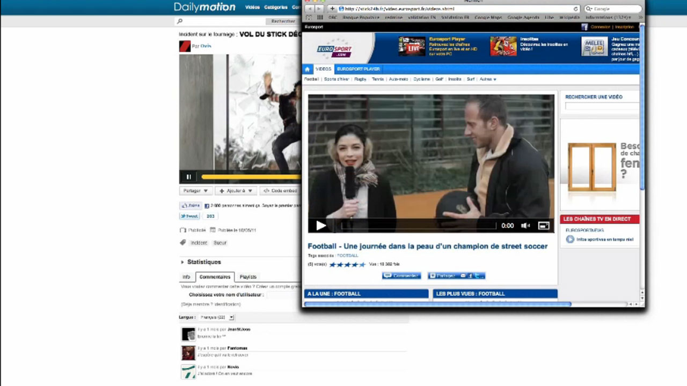
Task: Click Inscription link on Eurosport
Action: 624,27
